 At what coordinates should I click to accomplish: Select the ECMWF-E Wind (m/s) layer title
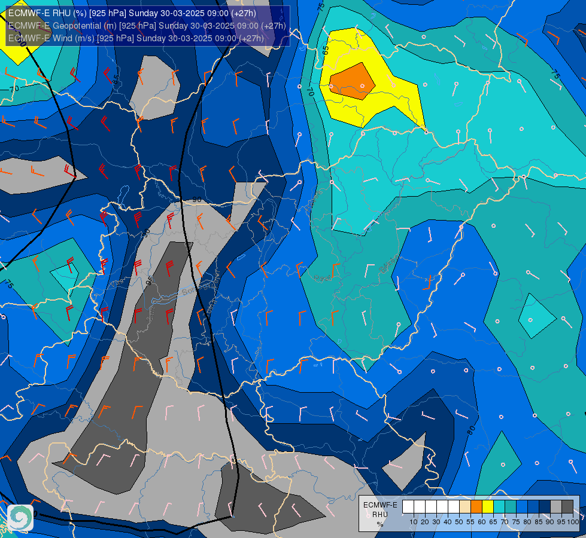tap(136, 38)
